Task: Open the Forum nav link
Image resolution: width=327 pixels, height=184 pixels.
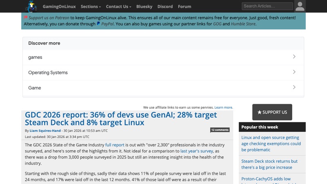Action: 184,7
